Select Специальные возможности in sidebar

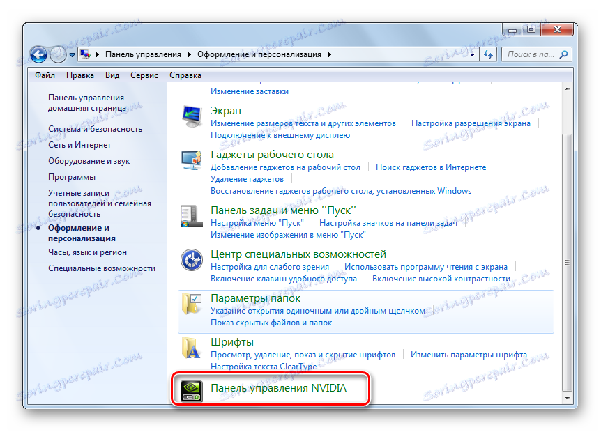point(102,268)
